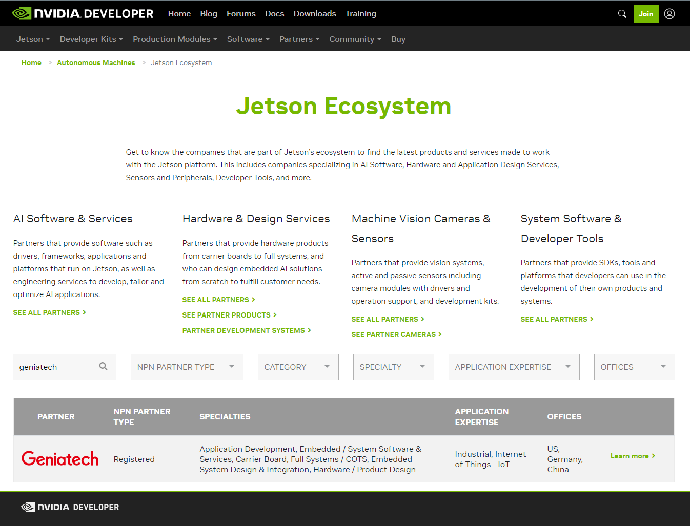Click the Industrial, Internet of Things cell
The image size is (690, 526).
(491, 459)
